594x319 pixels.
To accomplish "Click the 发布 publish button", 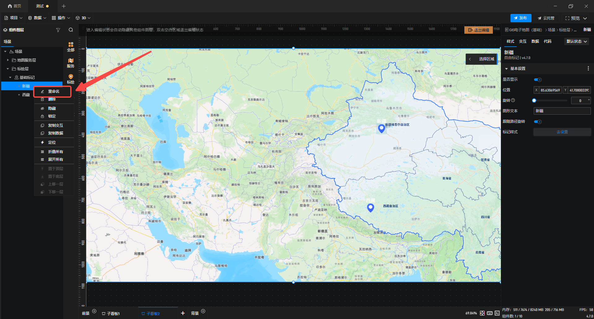I will [x=521, y=18].
